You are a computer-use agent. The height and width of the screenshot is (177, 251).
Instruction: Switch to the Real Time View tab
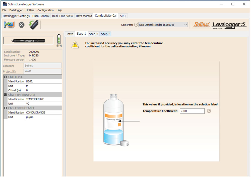tap(62, 16)
